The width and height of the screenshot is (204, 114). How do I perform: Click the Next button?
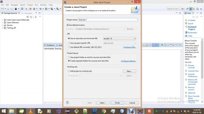(x=103, y=103)
